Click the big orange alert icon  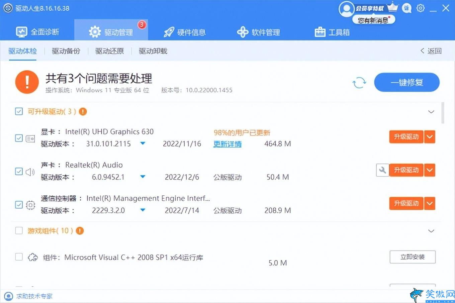point(27,82)
